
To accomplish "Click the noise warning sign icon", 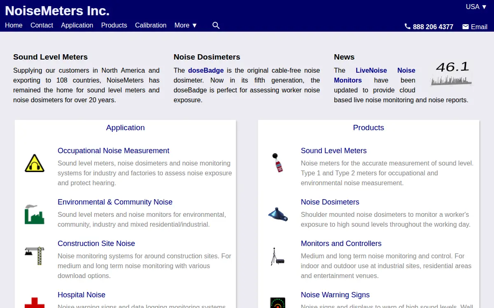I will tap(277, 303).
